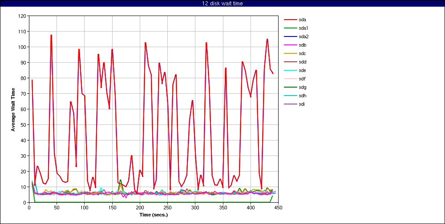Click the purple sdi legend line swatch

click(x=290, y=104)
